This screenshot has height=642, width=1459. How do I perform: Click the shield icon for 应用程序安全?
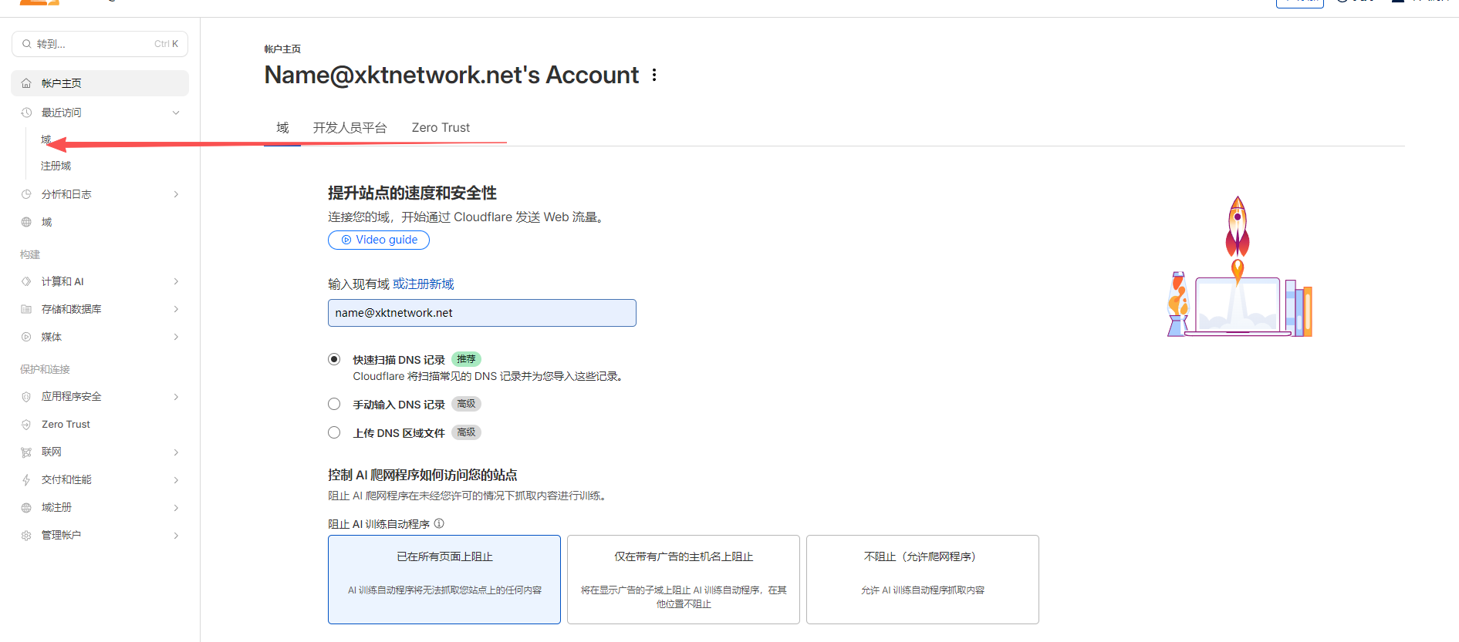coord(26,397)
